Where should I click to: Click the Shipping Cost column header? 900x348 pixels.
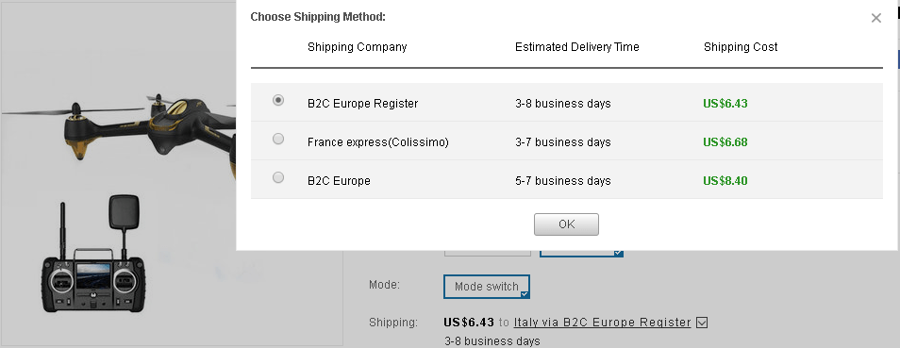click(741, 47)
